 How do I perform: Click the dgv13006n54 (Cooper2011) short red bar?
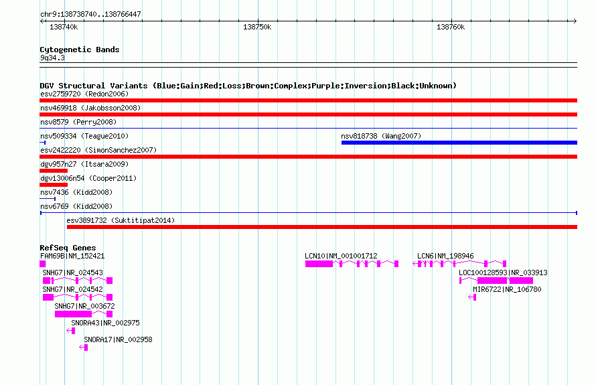coord(54,185)
